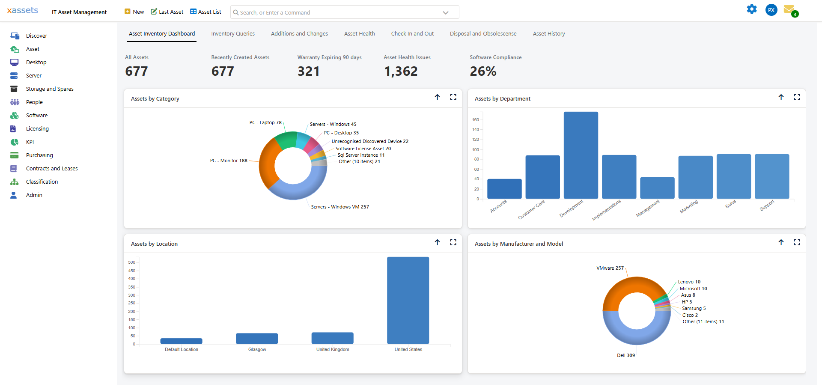This screenshot has height=390, width=822.
Task: Export the Assets by Manufacturer chart via arrow icon
Action: tap(781, 242)
